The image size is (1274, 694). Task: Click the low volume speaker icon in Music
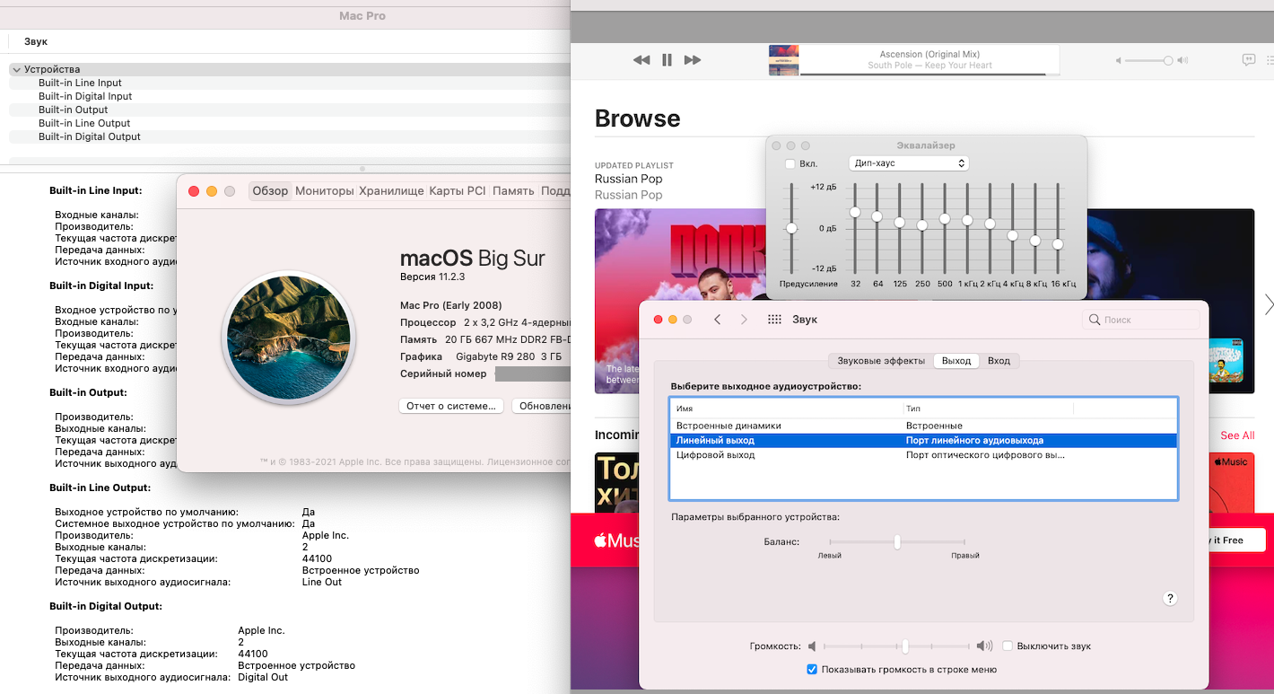pyautogui.click(x=1119, y=60)
